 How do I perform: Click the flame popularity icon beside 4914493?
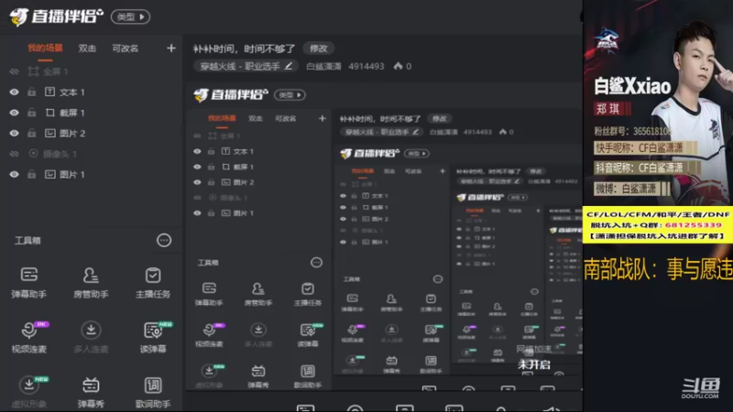point(398,66)
